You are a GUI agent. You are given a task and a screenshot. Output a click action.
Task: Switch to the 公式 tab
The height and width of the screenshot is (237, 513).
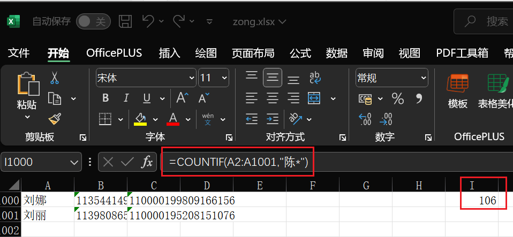(300, 53)
